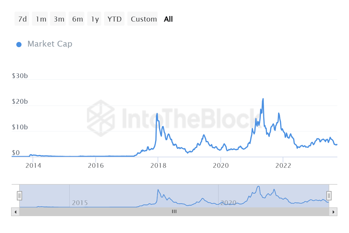Click the 2021 market cap peak

click(x=263, y=99)
